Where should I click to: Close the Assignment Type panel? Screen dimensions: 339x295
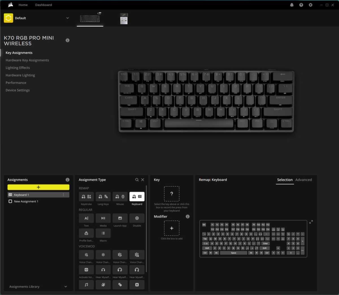pos(143,180)
